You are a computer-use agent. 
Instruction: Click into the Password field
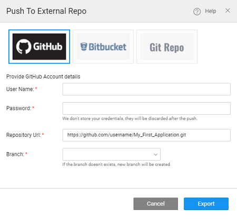click(x=146, y=108)
